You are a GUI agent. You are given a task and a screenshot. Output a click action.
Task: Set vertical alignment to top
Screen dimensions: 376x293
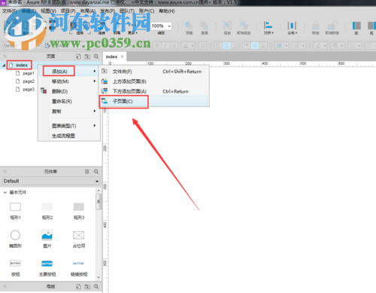click(246, 46)
